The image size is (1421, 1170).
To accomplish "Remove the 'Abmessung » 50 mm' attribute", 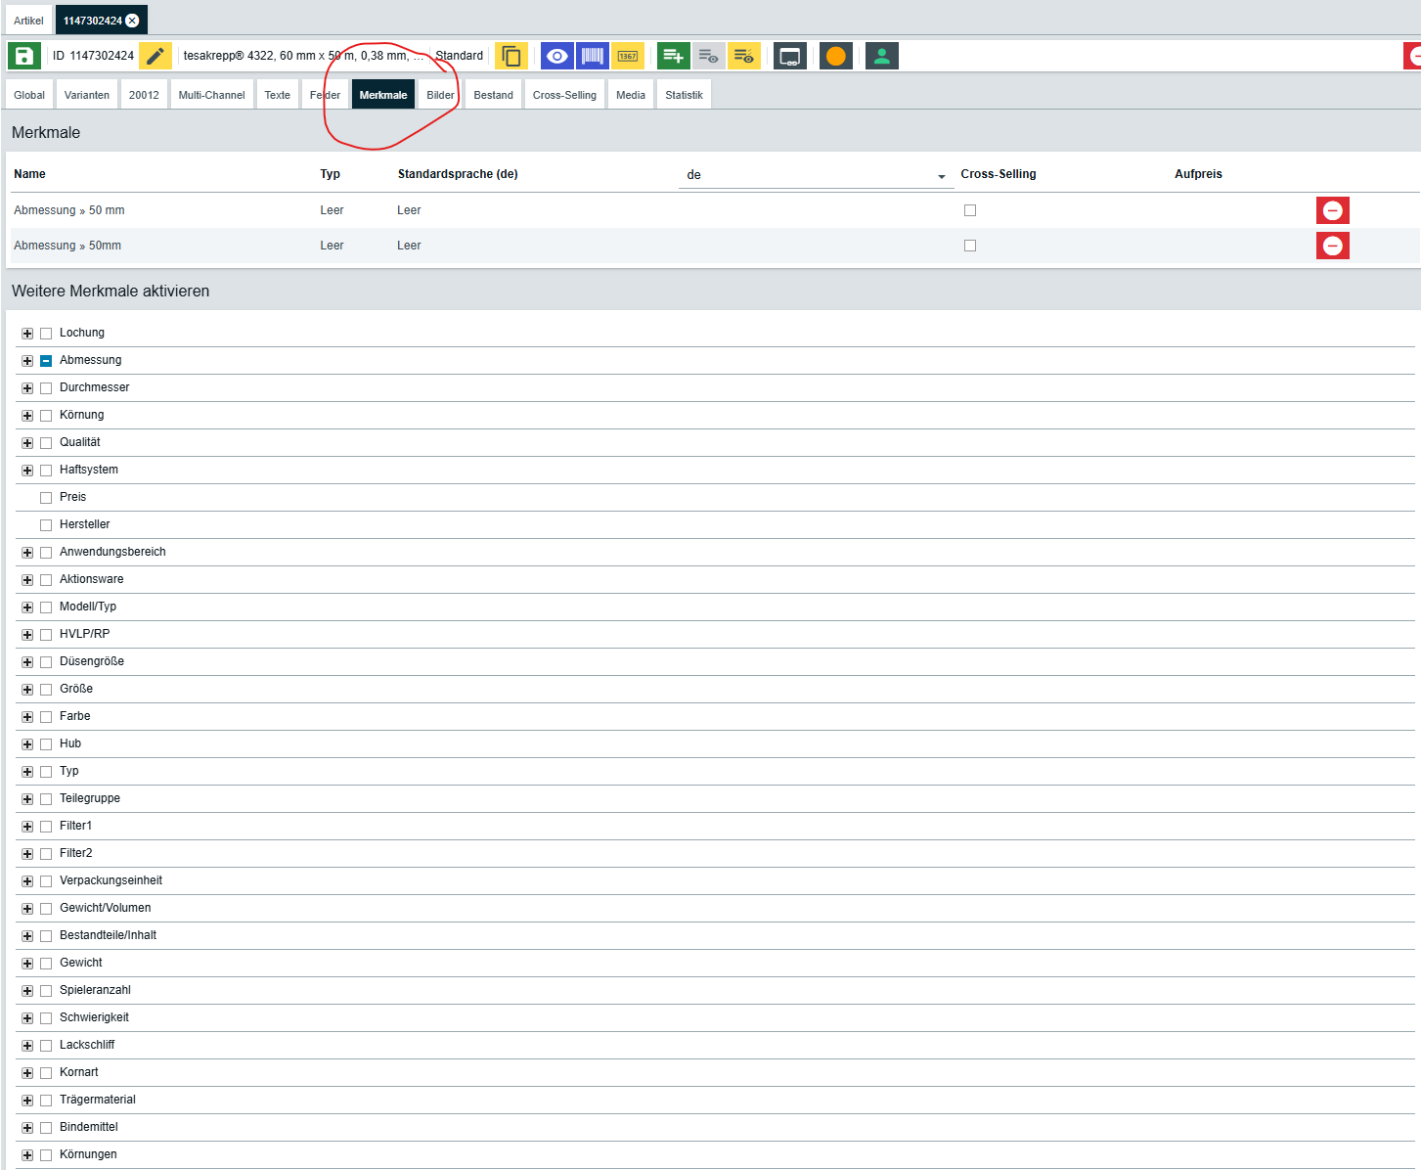I will coord(1332,210).
